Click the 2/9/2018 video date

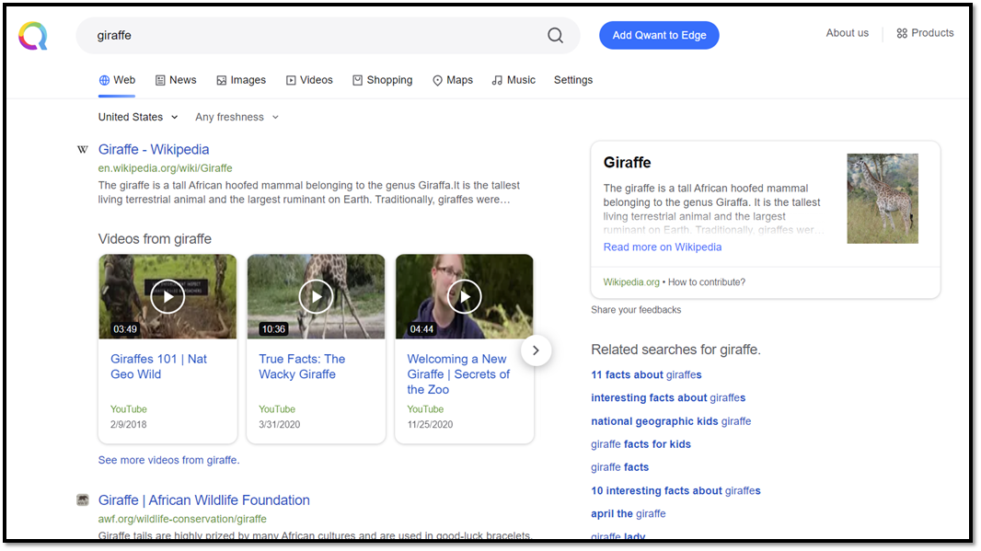coord(128,424)
